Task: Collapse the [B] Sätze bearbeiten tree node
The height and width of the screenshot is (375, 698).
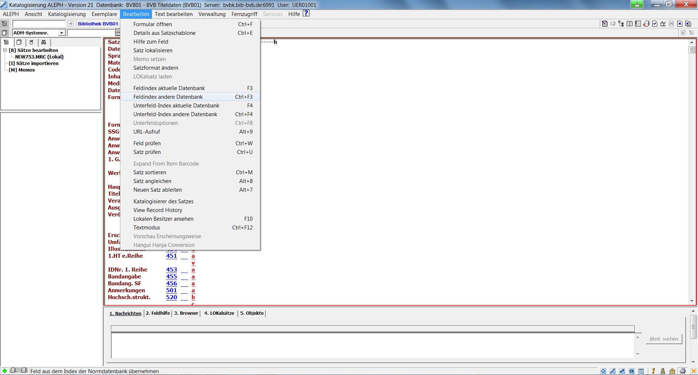Action: [5, 50]
